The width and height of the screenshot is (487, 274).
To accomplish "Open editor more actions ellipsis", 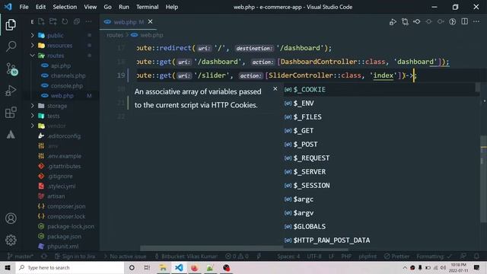I will coord(476,21).
